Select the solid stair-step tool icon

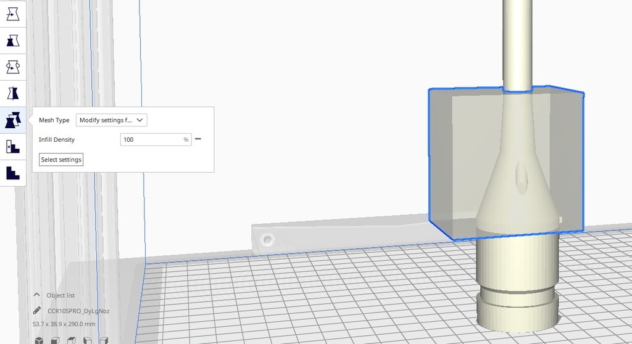pos(13,173)
